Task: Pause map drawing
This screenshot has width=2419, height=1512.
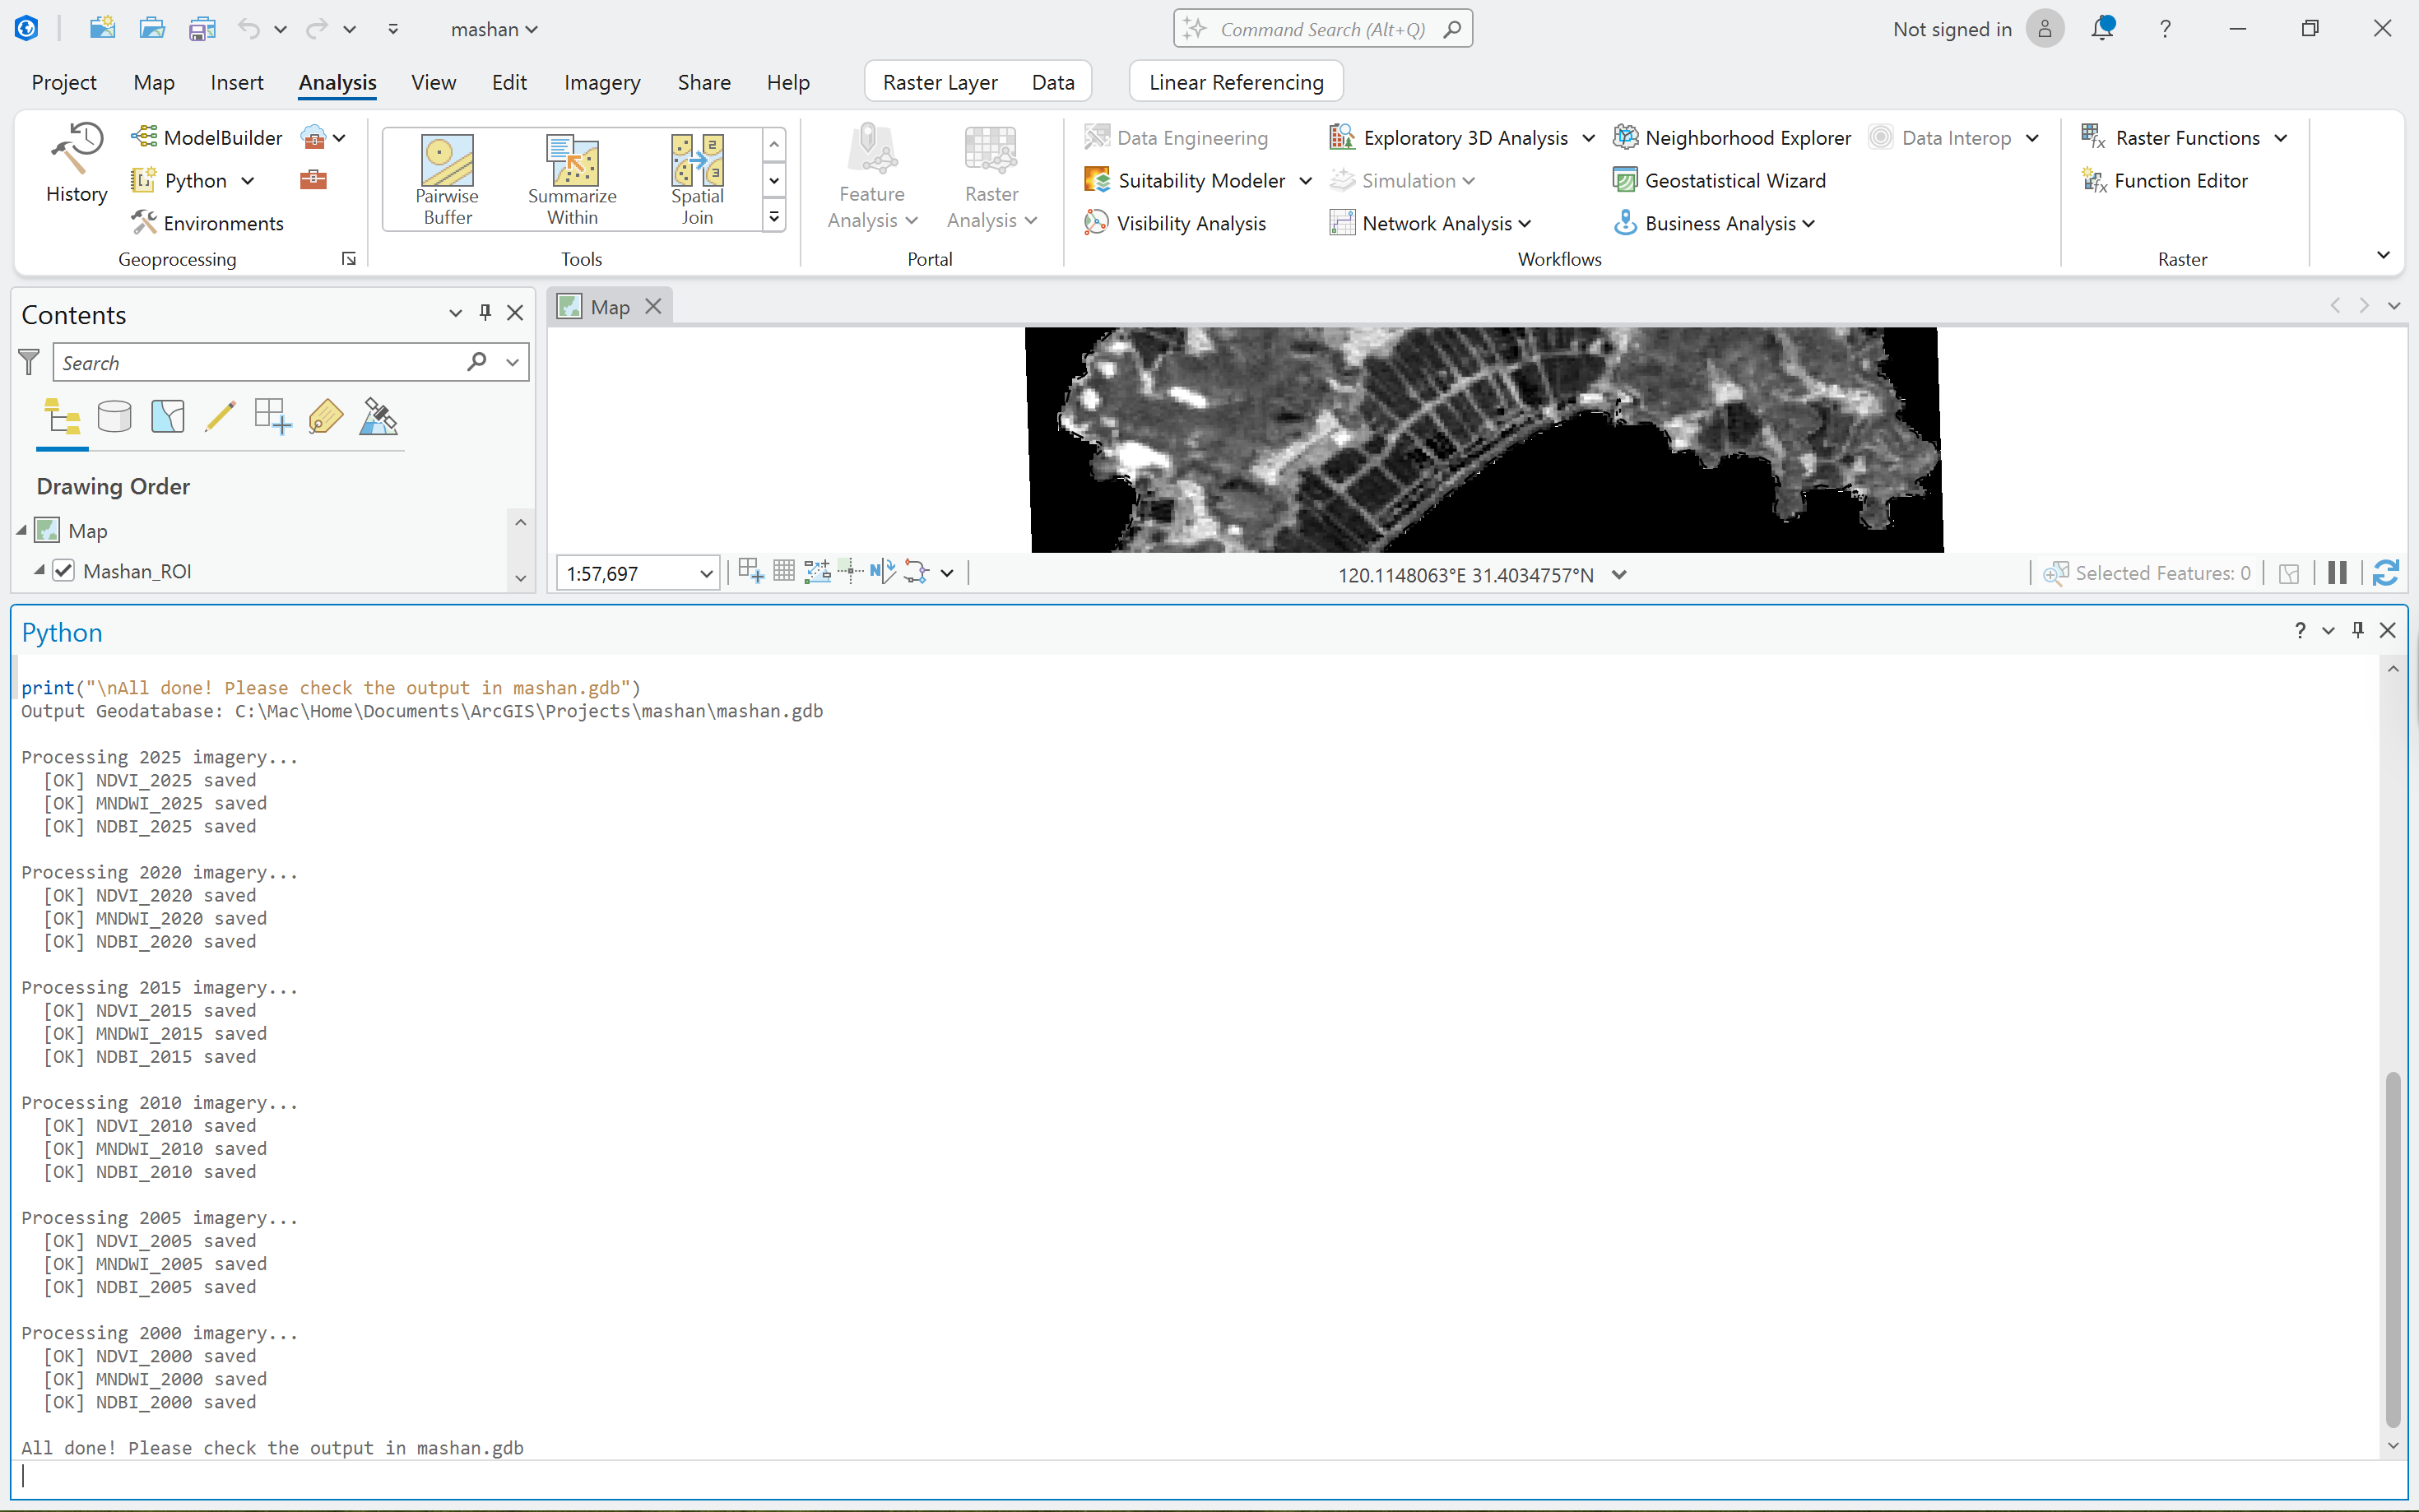Action: pyautogui.click(x=2337, y=573)
